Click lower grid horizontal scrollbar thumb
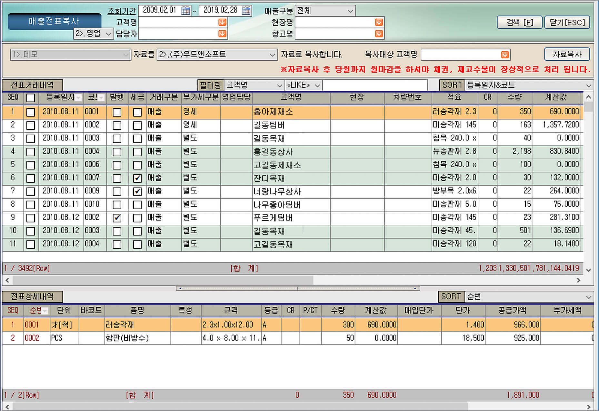Viewport: 599px width, 411px height. tap(240, 407)
